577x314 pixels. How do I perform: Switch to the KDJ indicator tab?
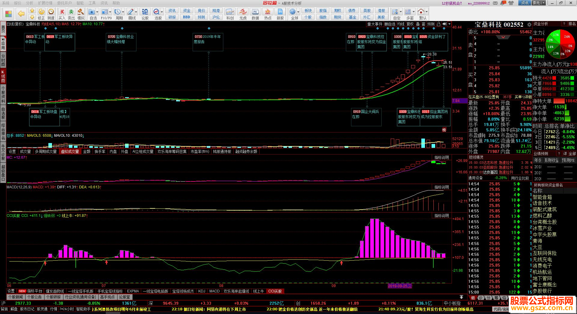tap(202, 291)
